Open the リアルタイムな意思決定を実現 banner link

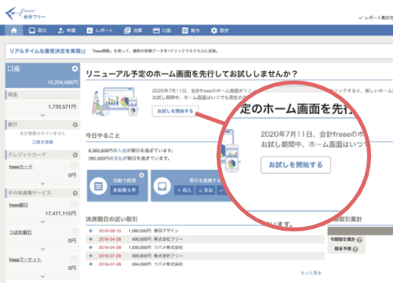coord(47,51)
